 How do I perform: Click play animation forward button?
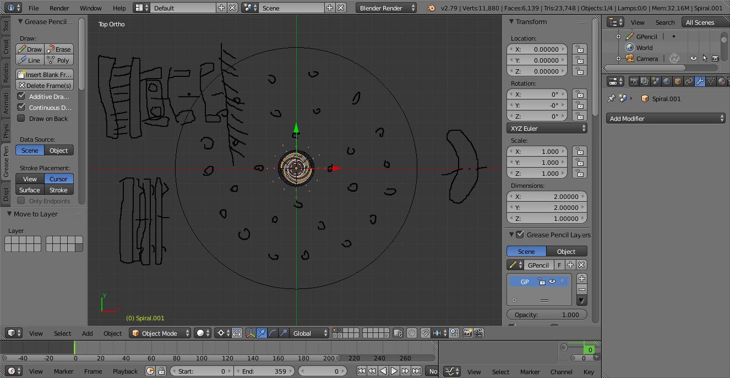pyautogui.click(x=394, y=371)
